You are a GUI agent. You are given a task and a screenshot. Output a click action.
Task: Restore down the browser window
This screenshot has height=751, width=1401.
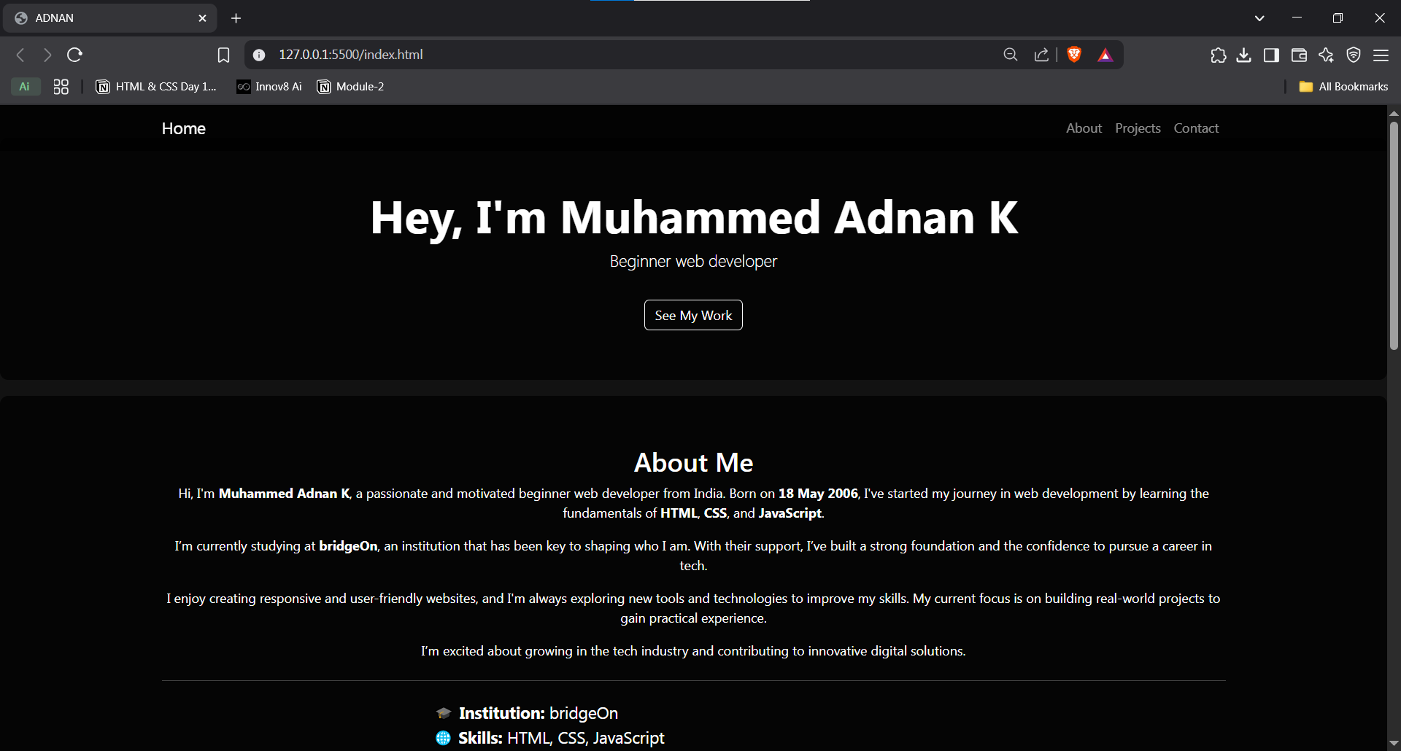[1338, 18]
